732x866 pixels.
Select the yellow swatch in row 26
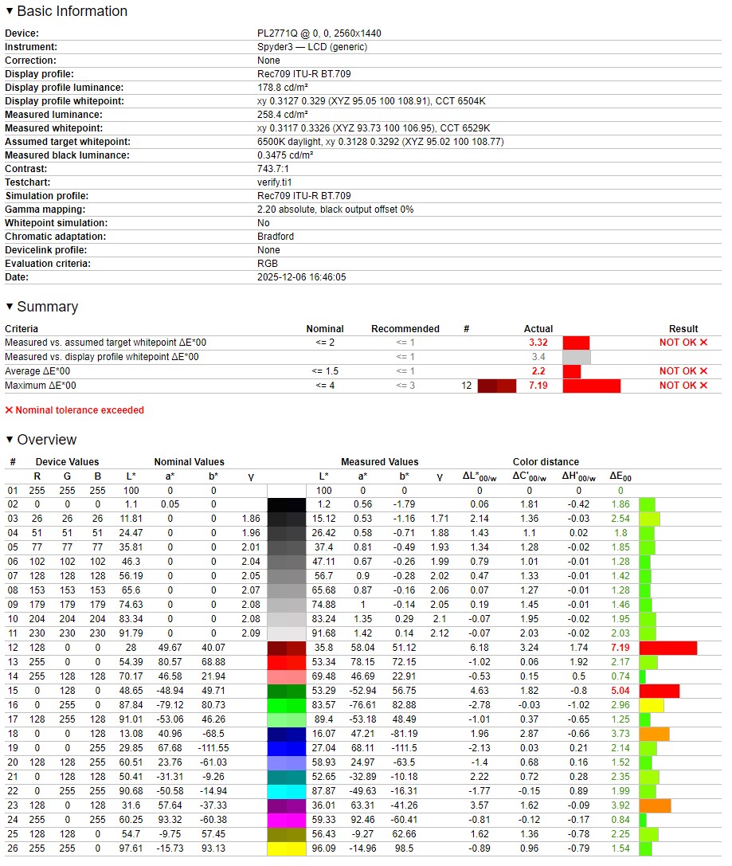pyautogui.click(x=287, y=848)
